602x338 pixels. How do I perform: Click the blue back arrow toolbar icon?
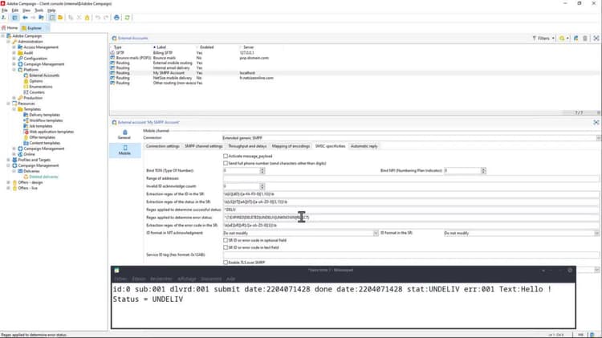coord(26,18)
